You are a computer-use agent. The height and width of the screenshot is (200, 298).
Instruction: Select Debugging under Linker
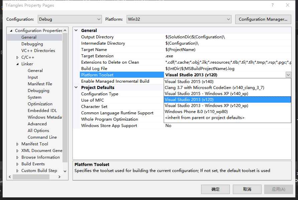[38, 90]
